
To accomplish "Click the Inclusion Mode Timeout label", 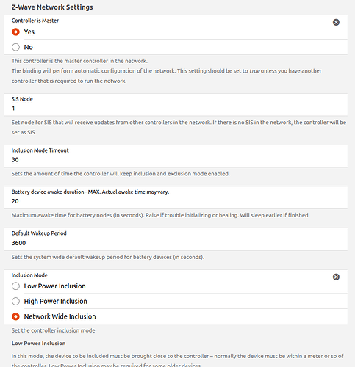I will pos(40,150).
